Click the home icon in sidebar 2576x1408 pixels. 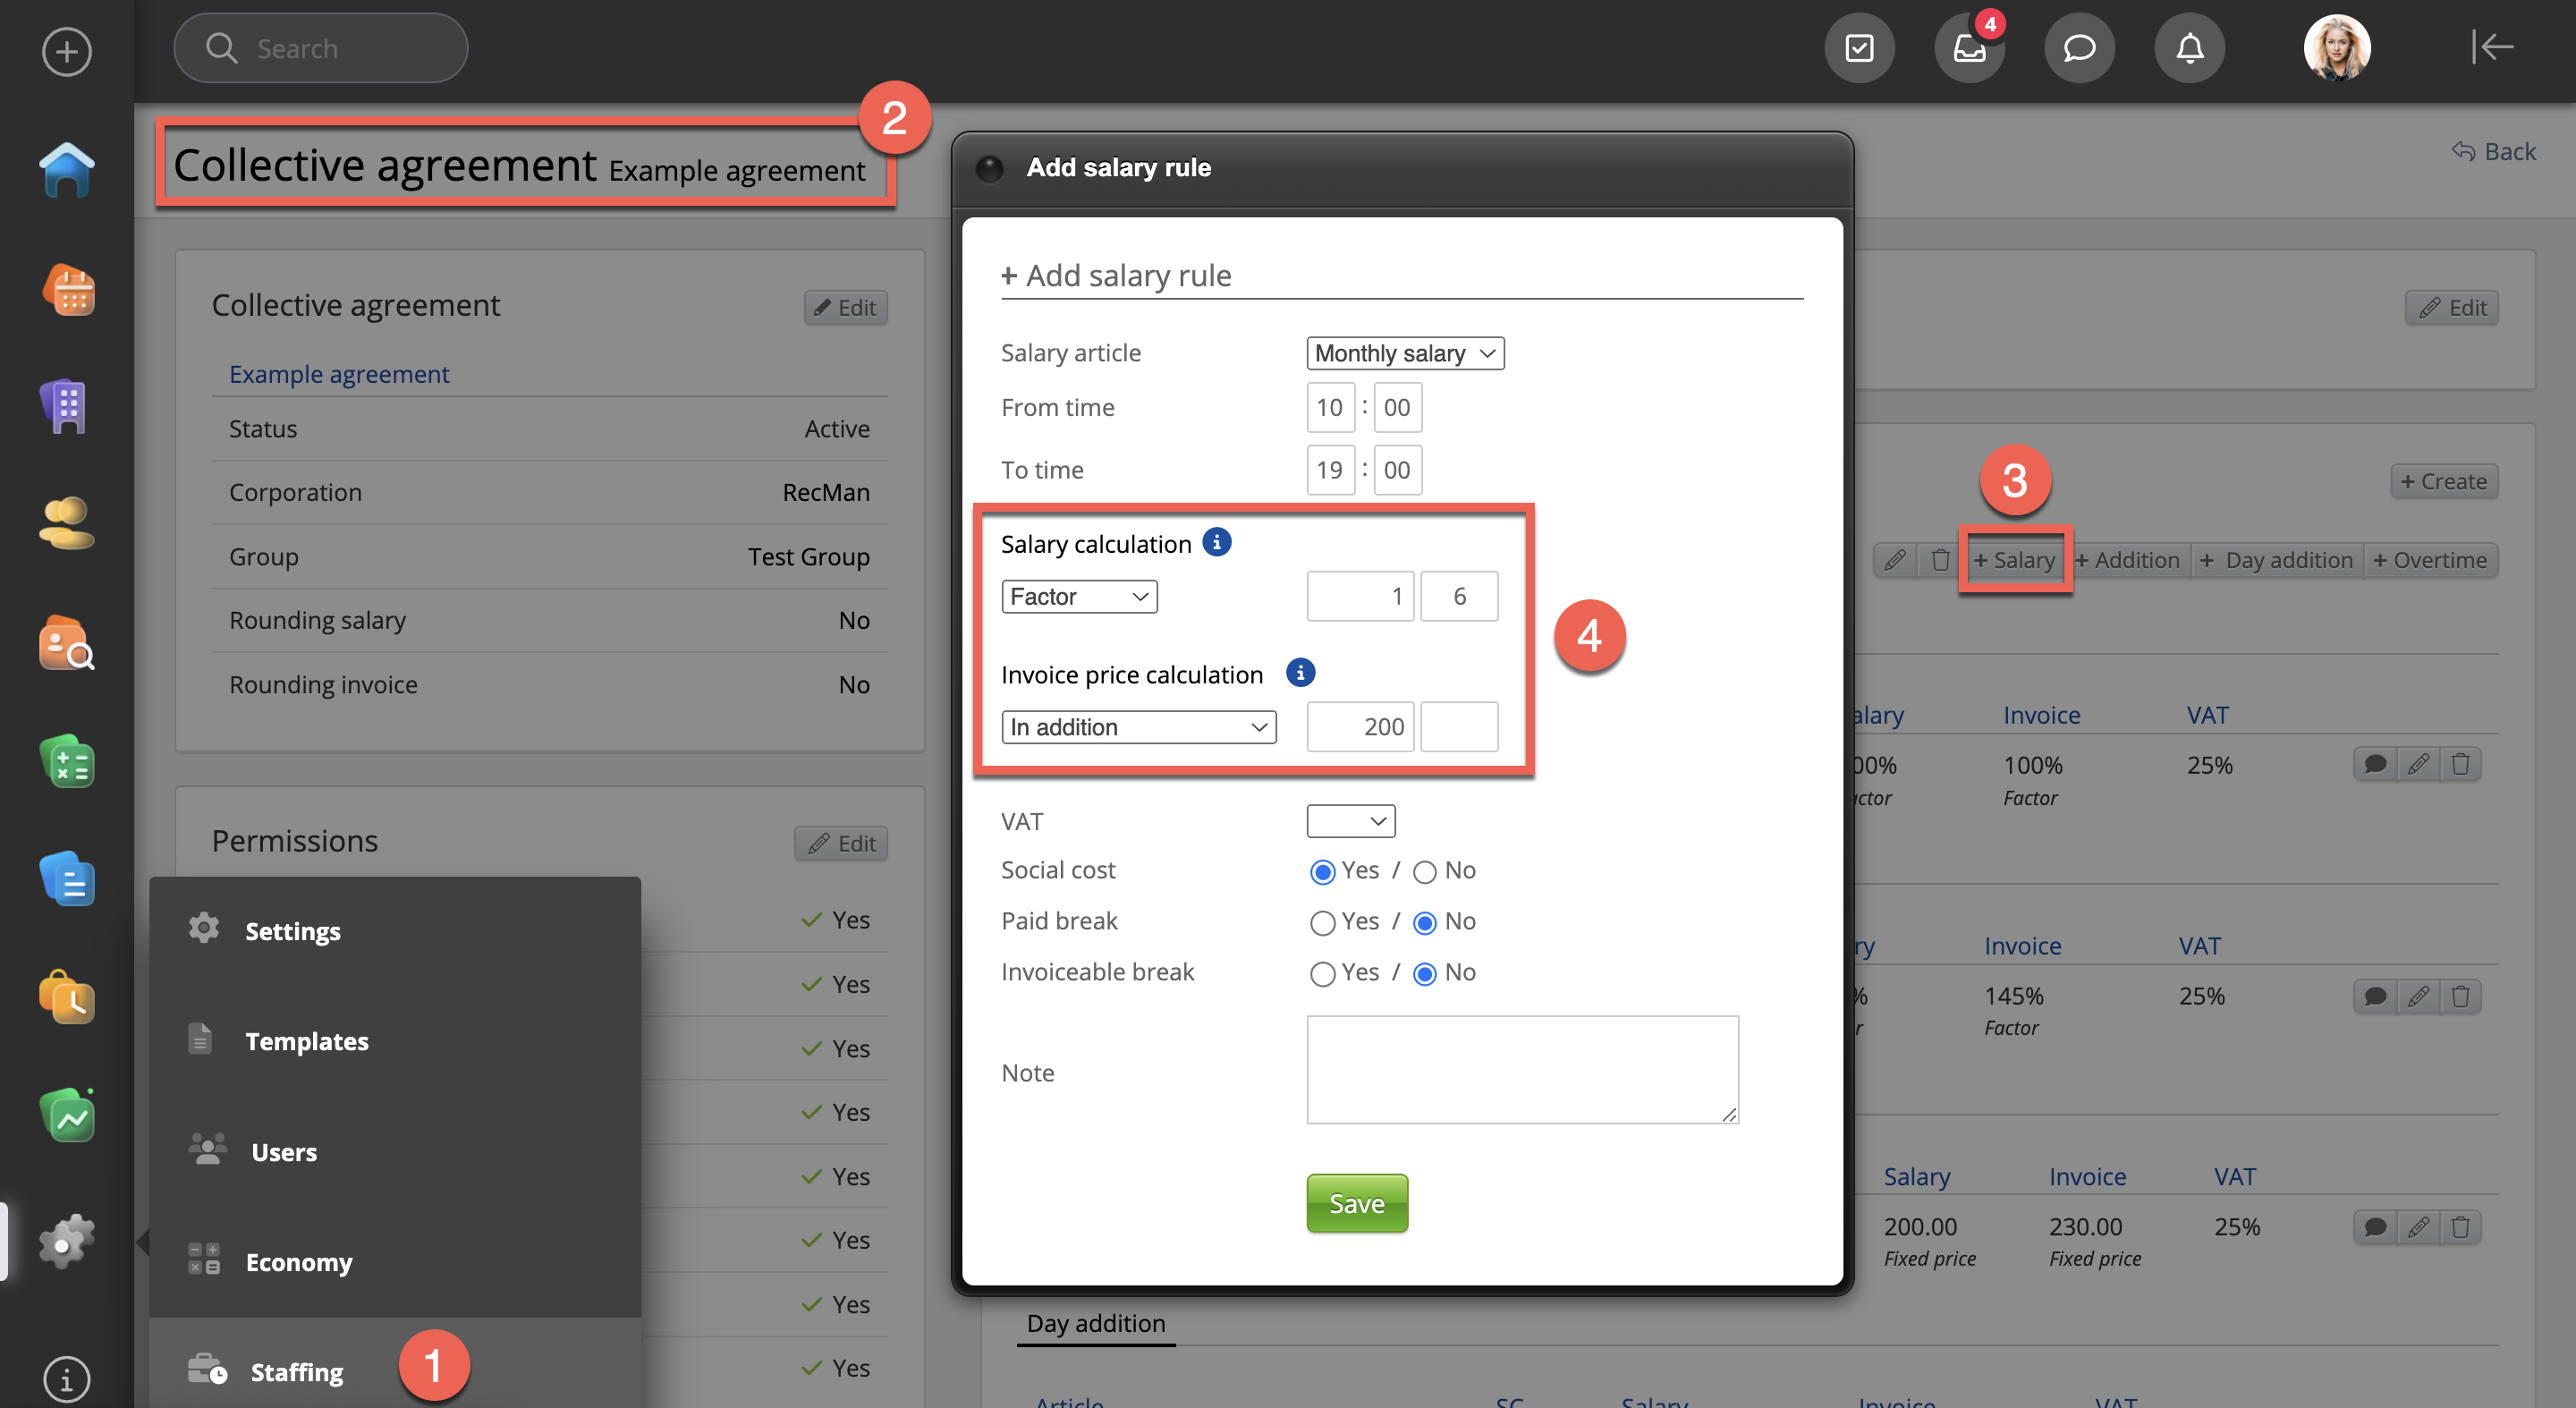click(66, 170)
